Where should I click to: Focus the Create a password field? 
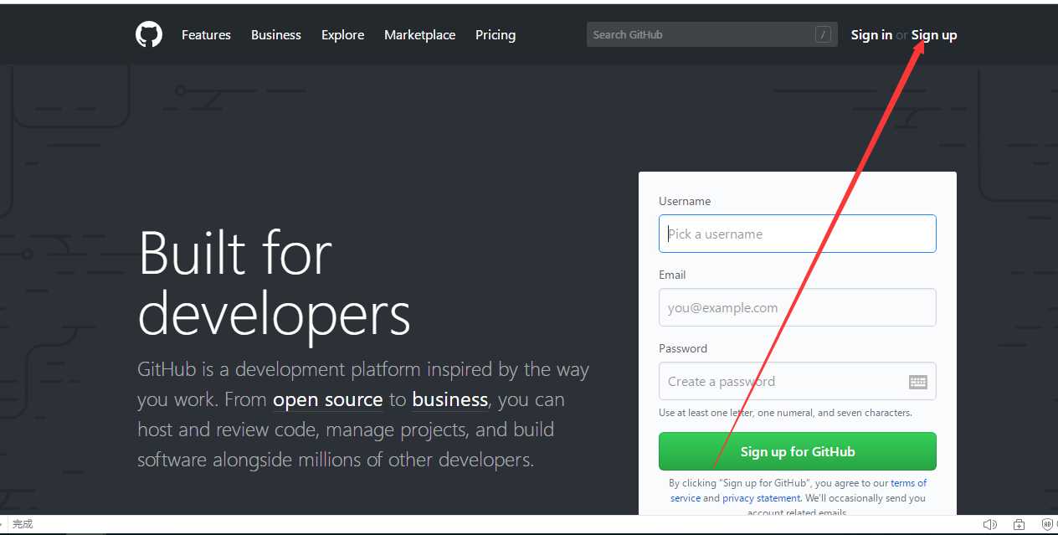click(797, 381)
